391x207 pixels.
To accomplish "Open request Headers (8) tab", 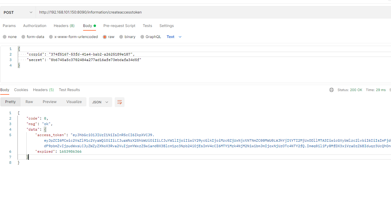I will point(64,26).
